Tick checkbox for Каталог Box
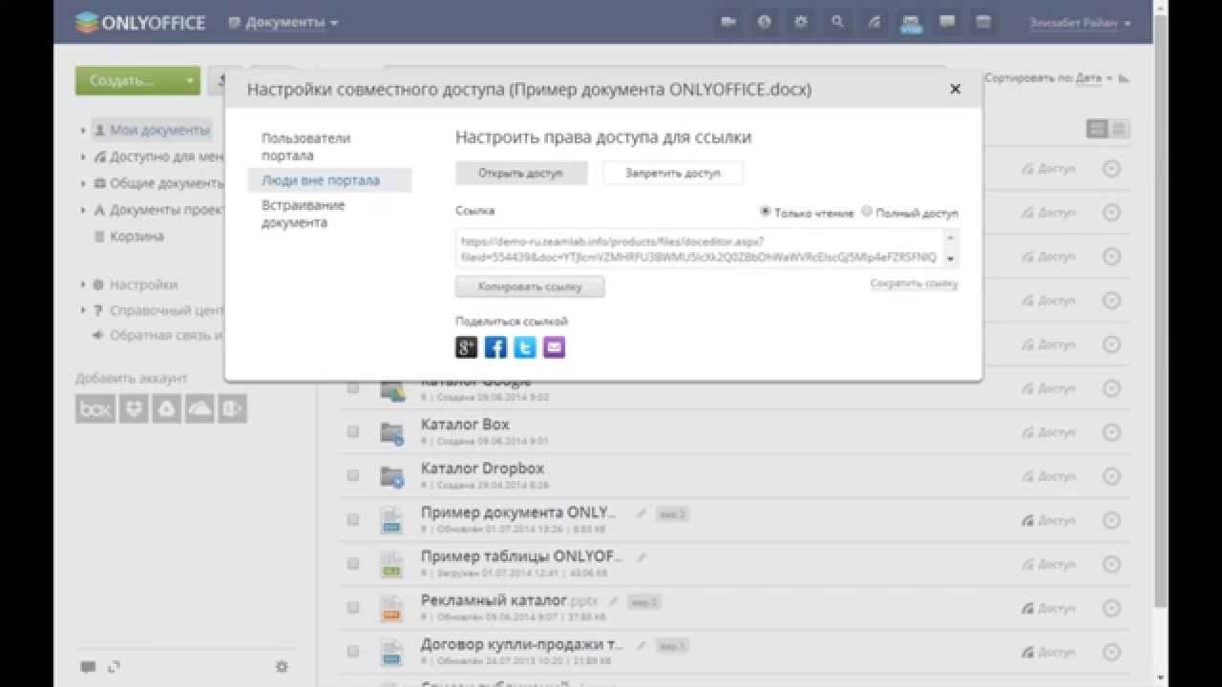Screen dimensions: 1222x687 coord(353,431)
